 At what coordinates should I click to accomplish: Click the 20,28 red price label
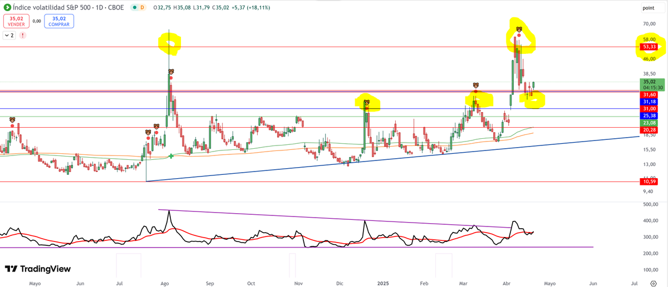[649, 129]
